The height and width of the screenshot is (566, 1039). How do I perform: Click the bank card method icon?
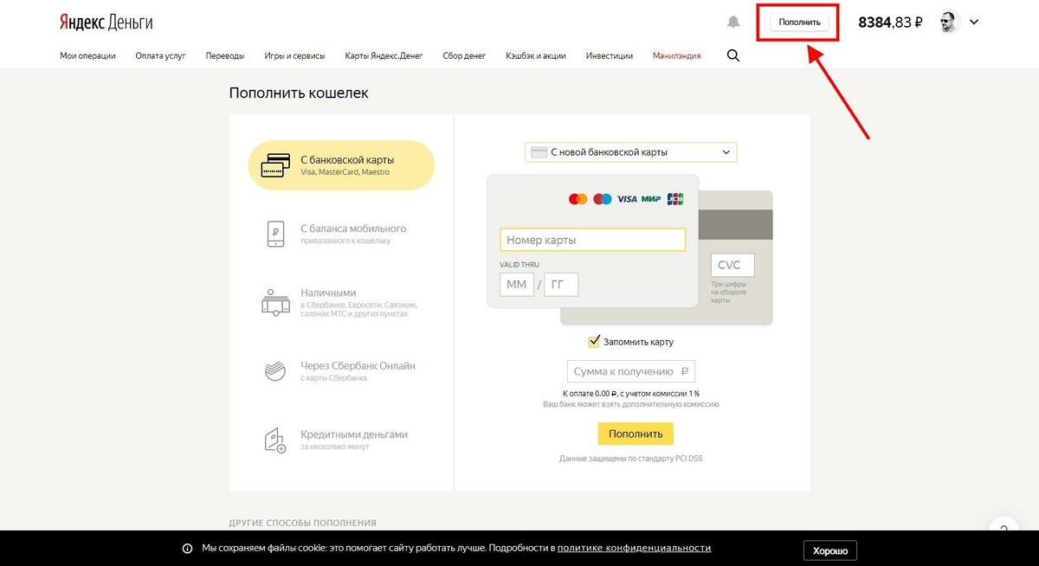point(275,165)
